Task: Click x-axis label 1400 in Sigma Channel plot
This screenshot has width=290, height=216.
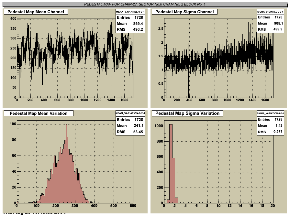Action: pos(252,100)
